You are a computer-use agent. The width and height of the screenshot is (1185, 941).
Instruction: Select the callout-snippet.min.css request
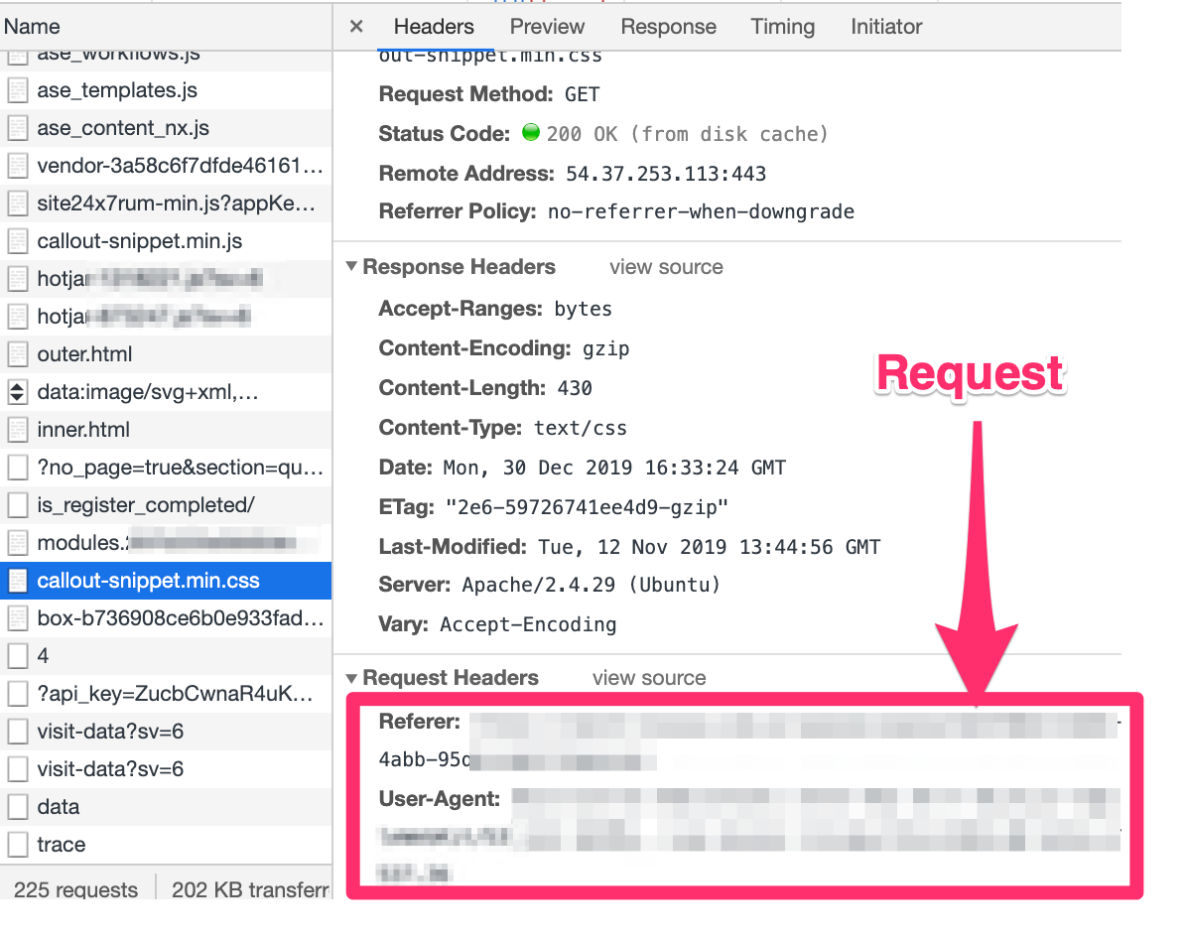[x=148, y=581]
